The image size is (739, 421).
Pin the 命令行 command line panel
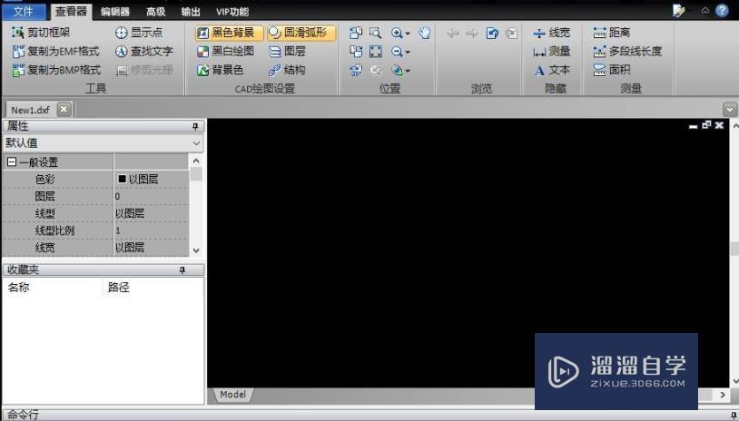coord(734,416)
